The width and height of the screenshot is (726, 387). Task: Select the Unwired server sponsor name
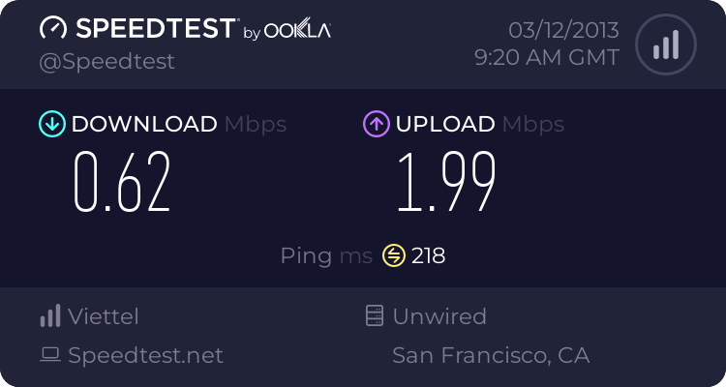point(439,316)
